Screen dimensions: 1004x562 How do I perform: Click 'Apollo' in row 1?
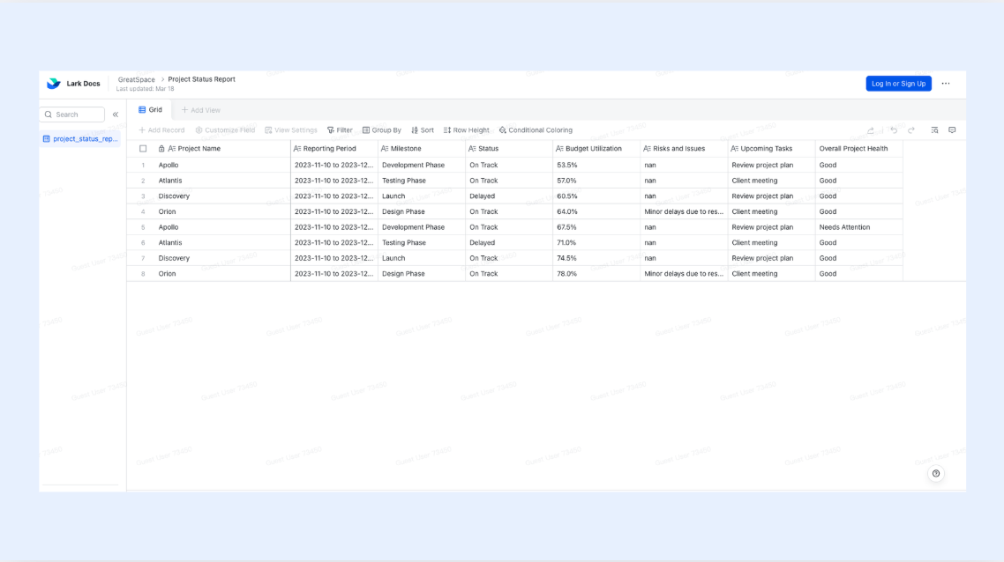coord(169,165)
